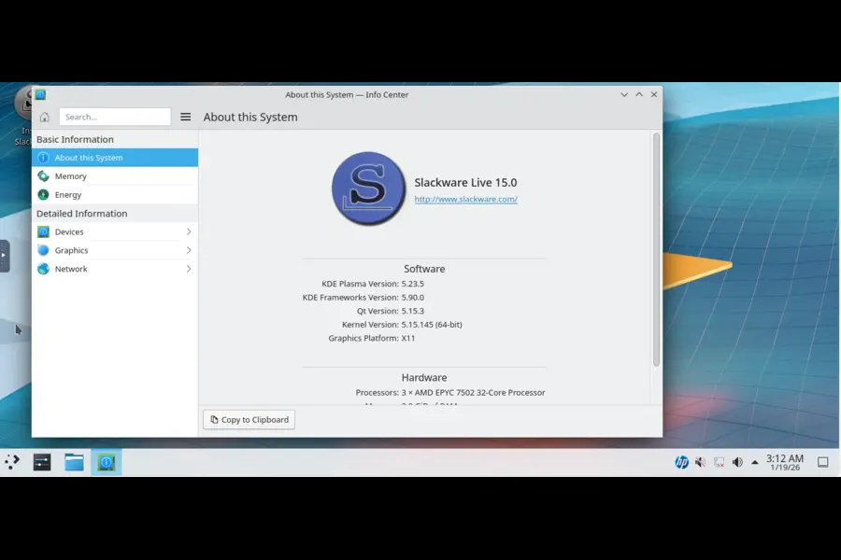Expand the Devices row chevron

click(190, 231)
